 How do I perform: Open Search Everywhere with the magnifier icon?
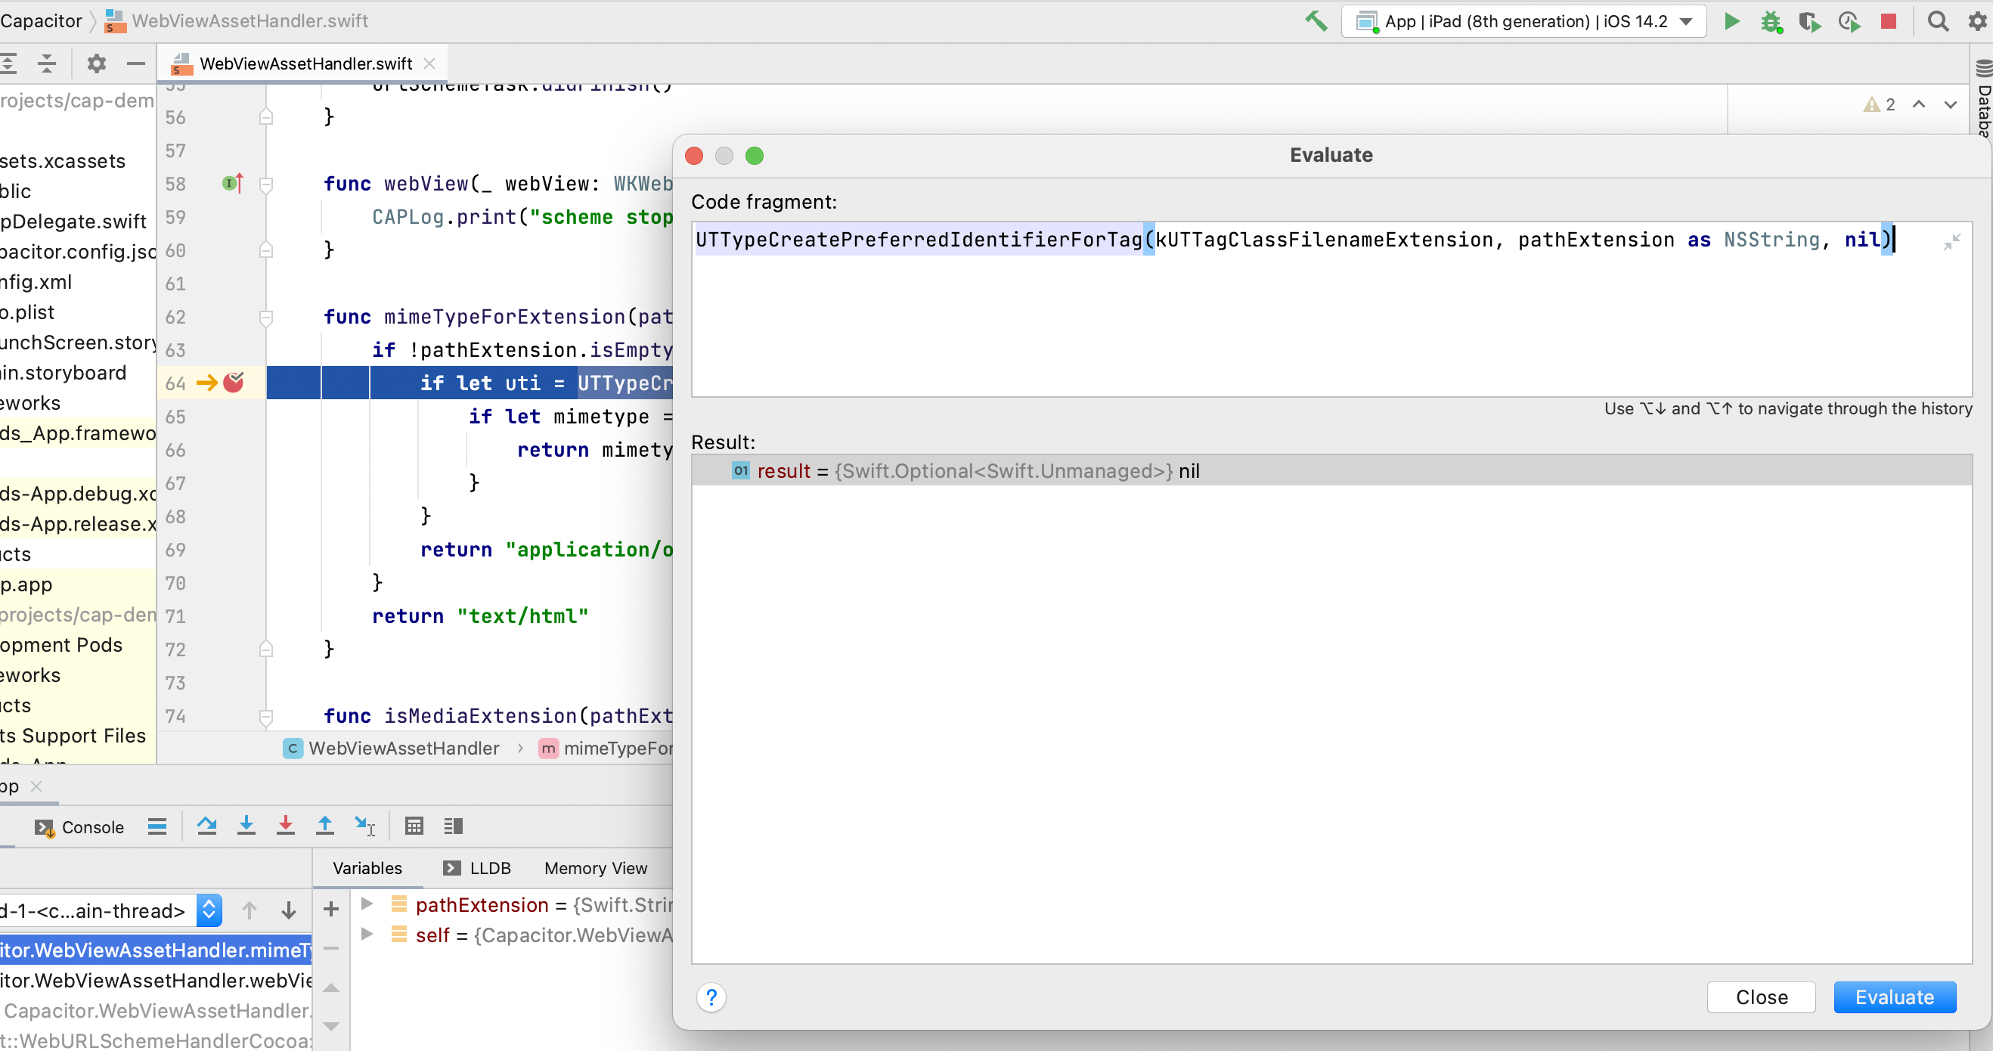[1937, 21]
